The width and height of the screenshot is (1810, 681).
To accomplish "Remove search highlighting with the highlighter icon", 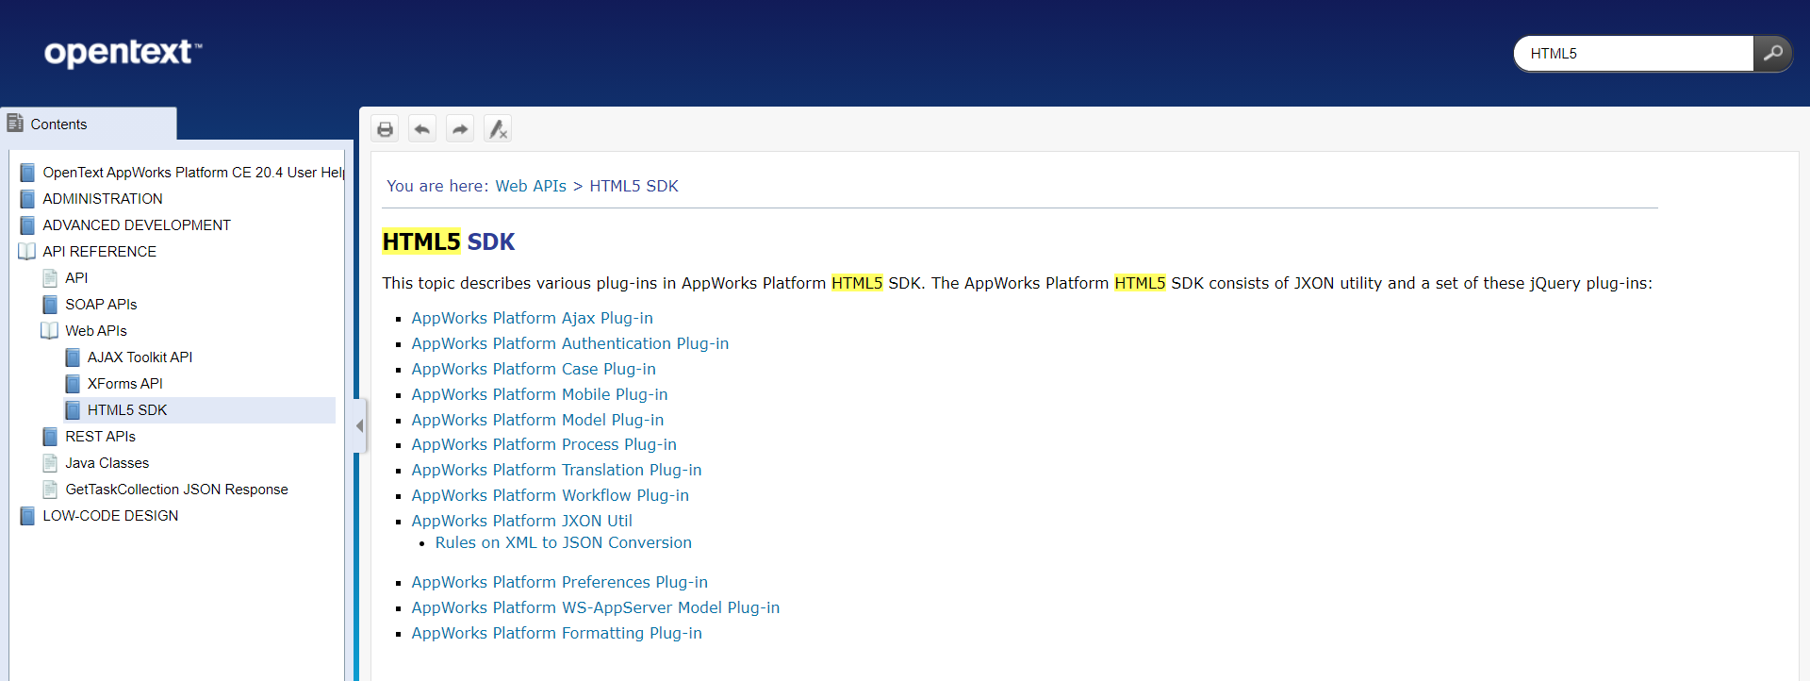I will (x=498, y=129).
